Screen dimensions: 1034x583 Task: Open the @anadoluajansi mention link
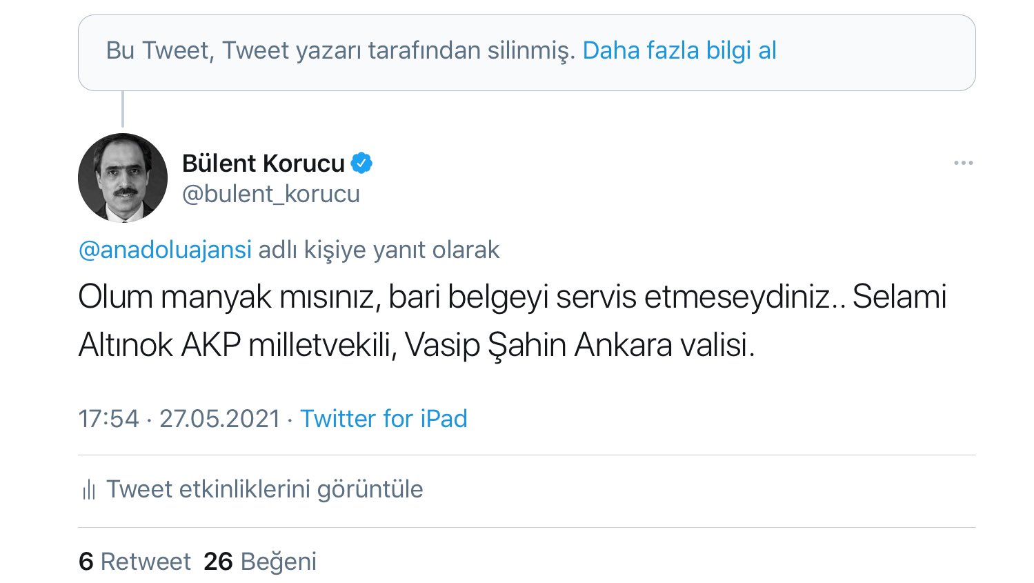pos(165,249)
